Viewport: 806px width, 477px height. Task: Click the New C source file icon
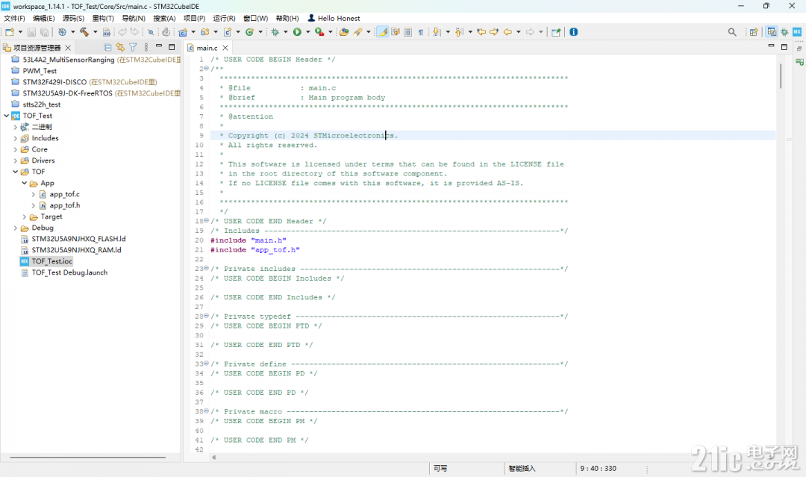(x=228, y=32)
